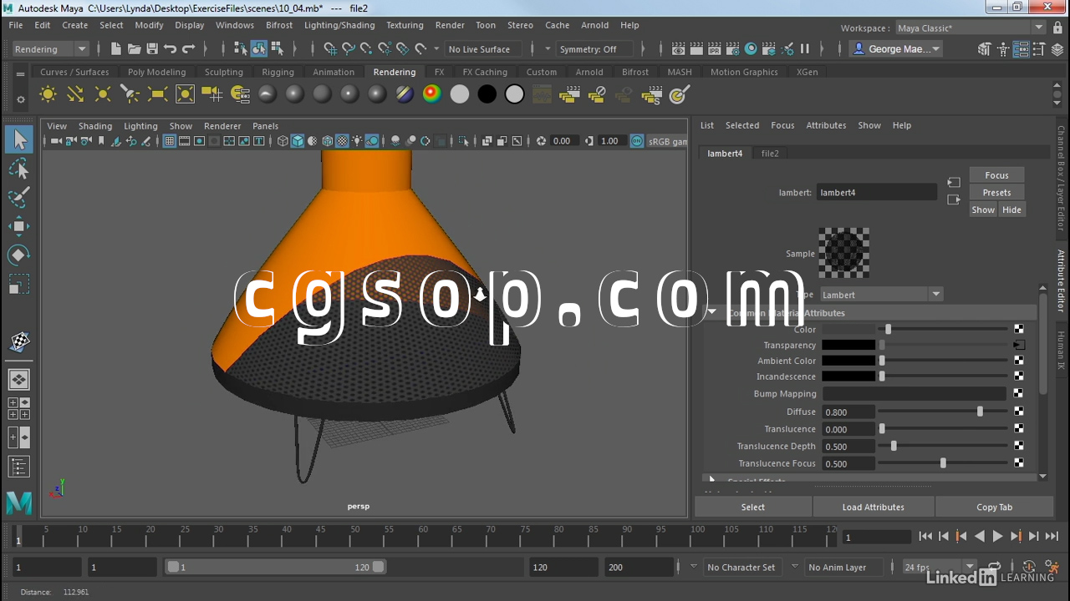1070x601 pixels.
Task: Open the material Type Lambert dropdown
Action: [x=881, y=295]
